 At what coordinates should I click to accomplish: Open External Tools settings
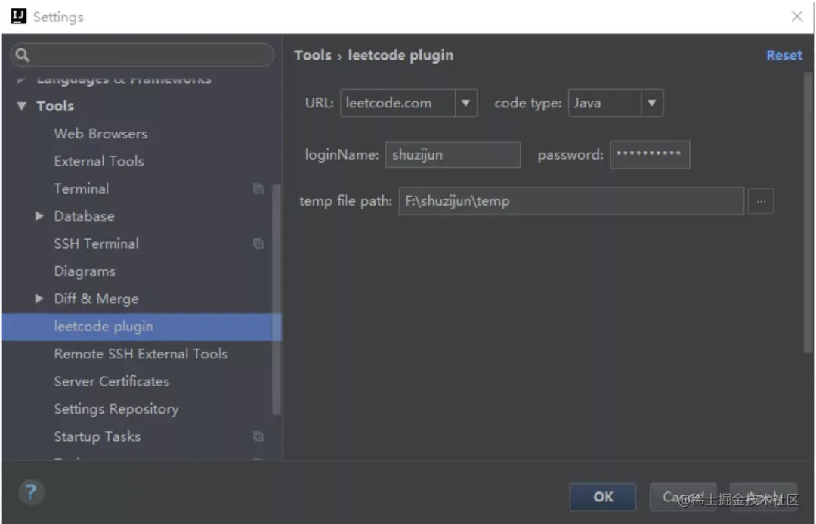point(99,161)
